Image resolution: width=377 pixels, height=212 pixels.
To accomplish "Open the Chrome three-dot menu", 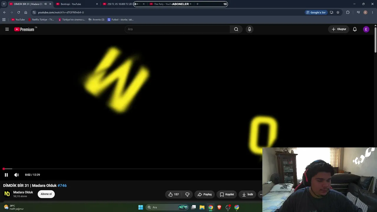I will point(373,12).
